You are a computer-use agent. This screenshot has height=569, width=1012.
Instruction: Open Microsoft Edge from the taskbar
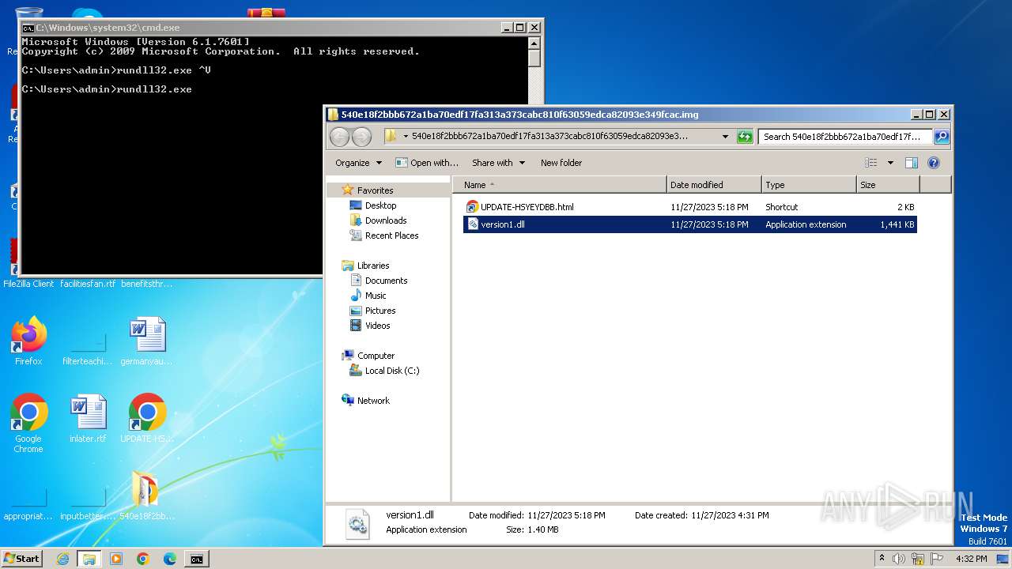pos(170,559)
